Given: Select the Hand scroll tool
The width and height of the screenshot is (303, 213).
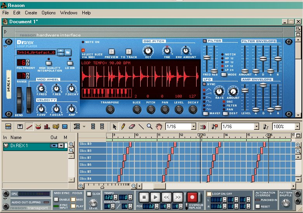Looking at the screenshot, I should 158,127.
